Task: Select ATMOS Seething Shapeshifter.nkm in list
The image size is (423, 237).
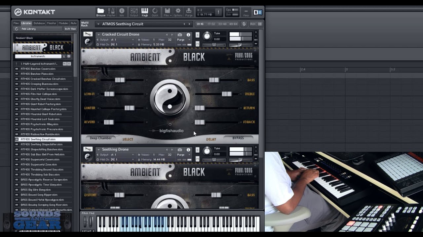Action: (42, 145)
